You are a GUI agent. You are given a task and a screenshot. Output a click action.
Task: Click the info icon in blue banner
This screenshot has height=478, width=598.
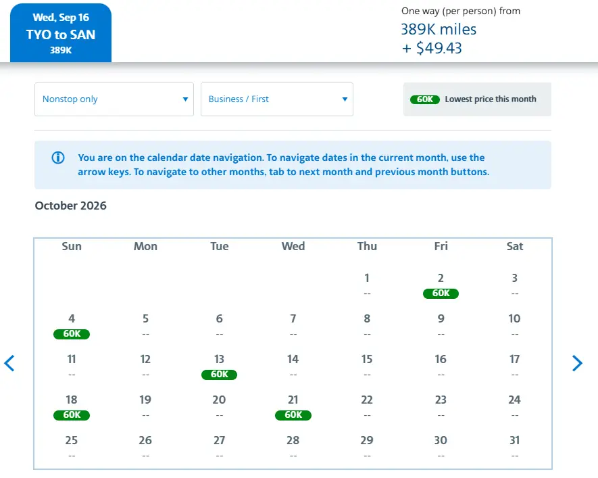[x=58, y=158]
